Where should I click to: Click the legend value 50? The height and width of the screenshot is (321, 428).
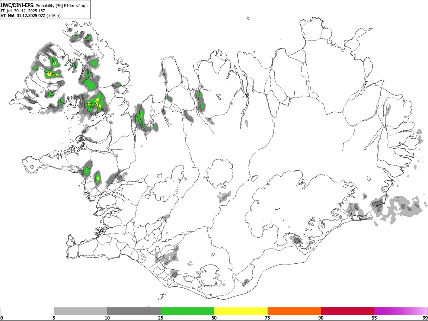tap(214, 318)
